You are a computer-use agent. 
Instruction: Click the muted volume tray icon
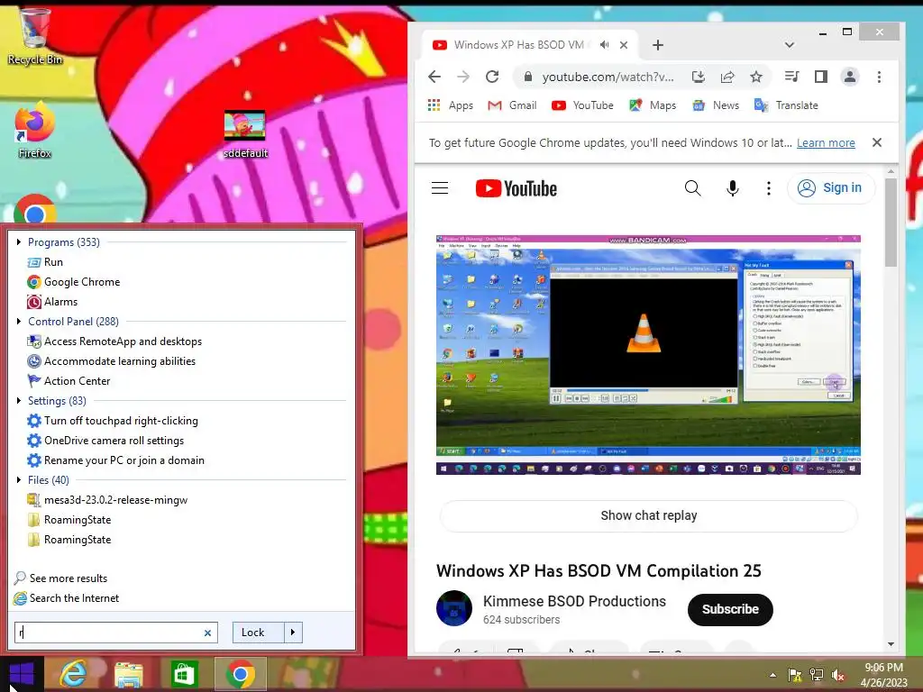(837, 676)
